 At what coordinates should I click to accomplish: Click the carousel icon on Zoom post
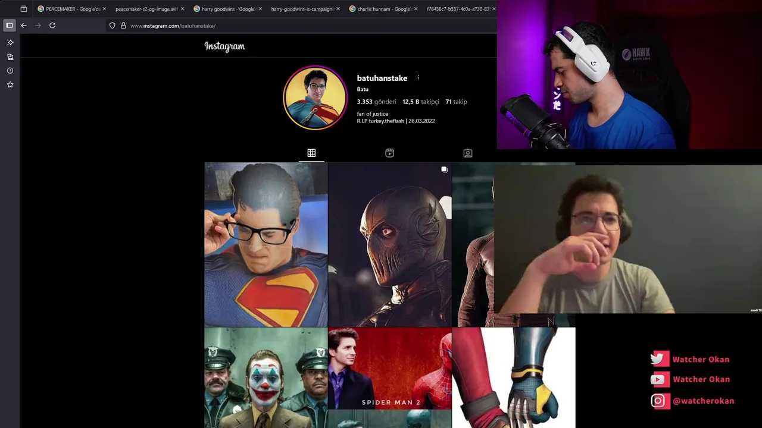pos(444,169)
